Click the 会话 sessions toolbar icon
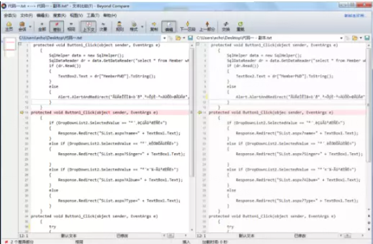Image resolution: width=373 pixels, height=244 pixels. pyautogui.click(x=22, y=26)
